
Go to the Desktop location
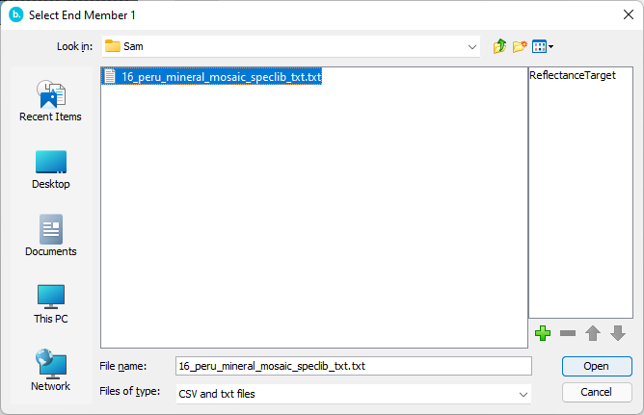tap(50, 169)
